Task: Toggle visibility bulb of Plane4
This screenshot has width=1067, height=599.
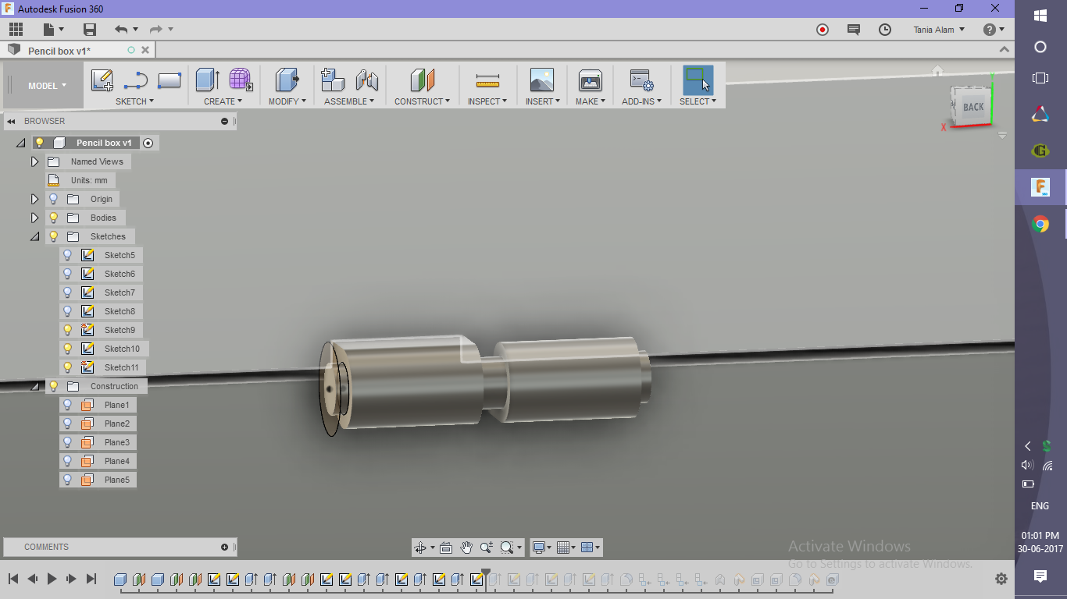Action: [68, 461]
